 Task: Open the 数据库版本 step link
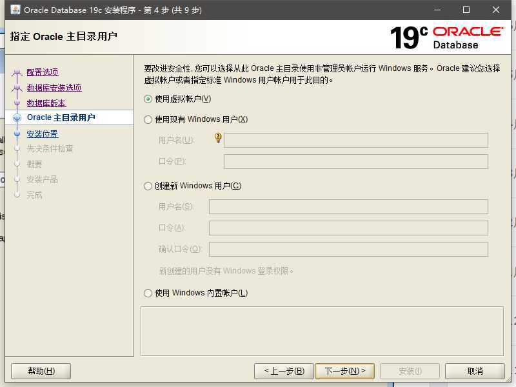(x=46, y=103)
